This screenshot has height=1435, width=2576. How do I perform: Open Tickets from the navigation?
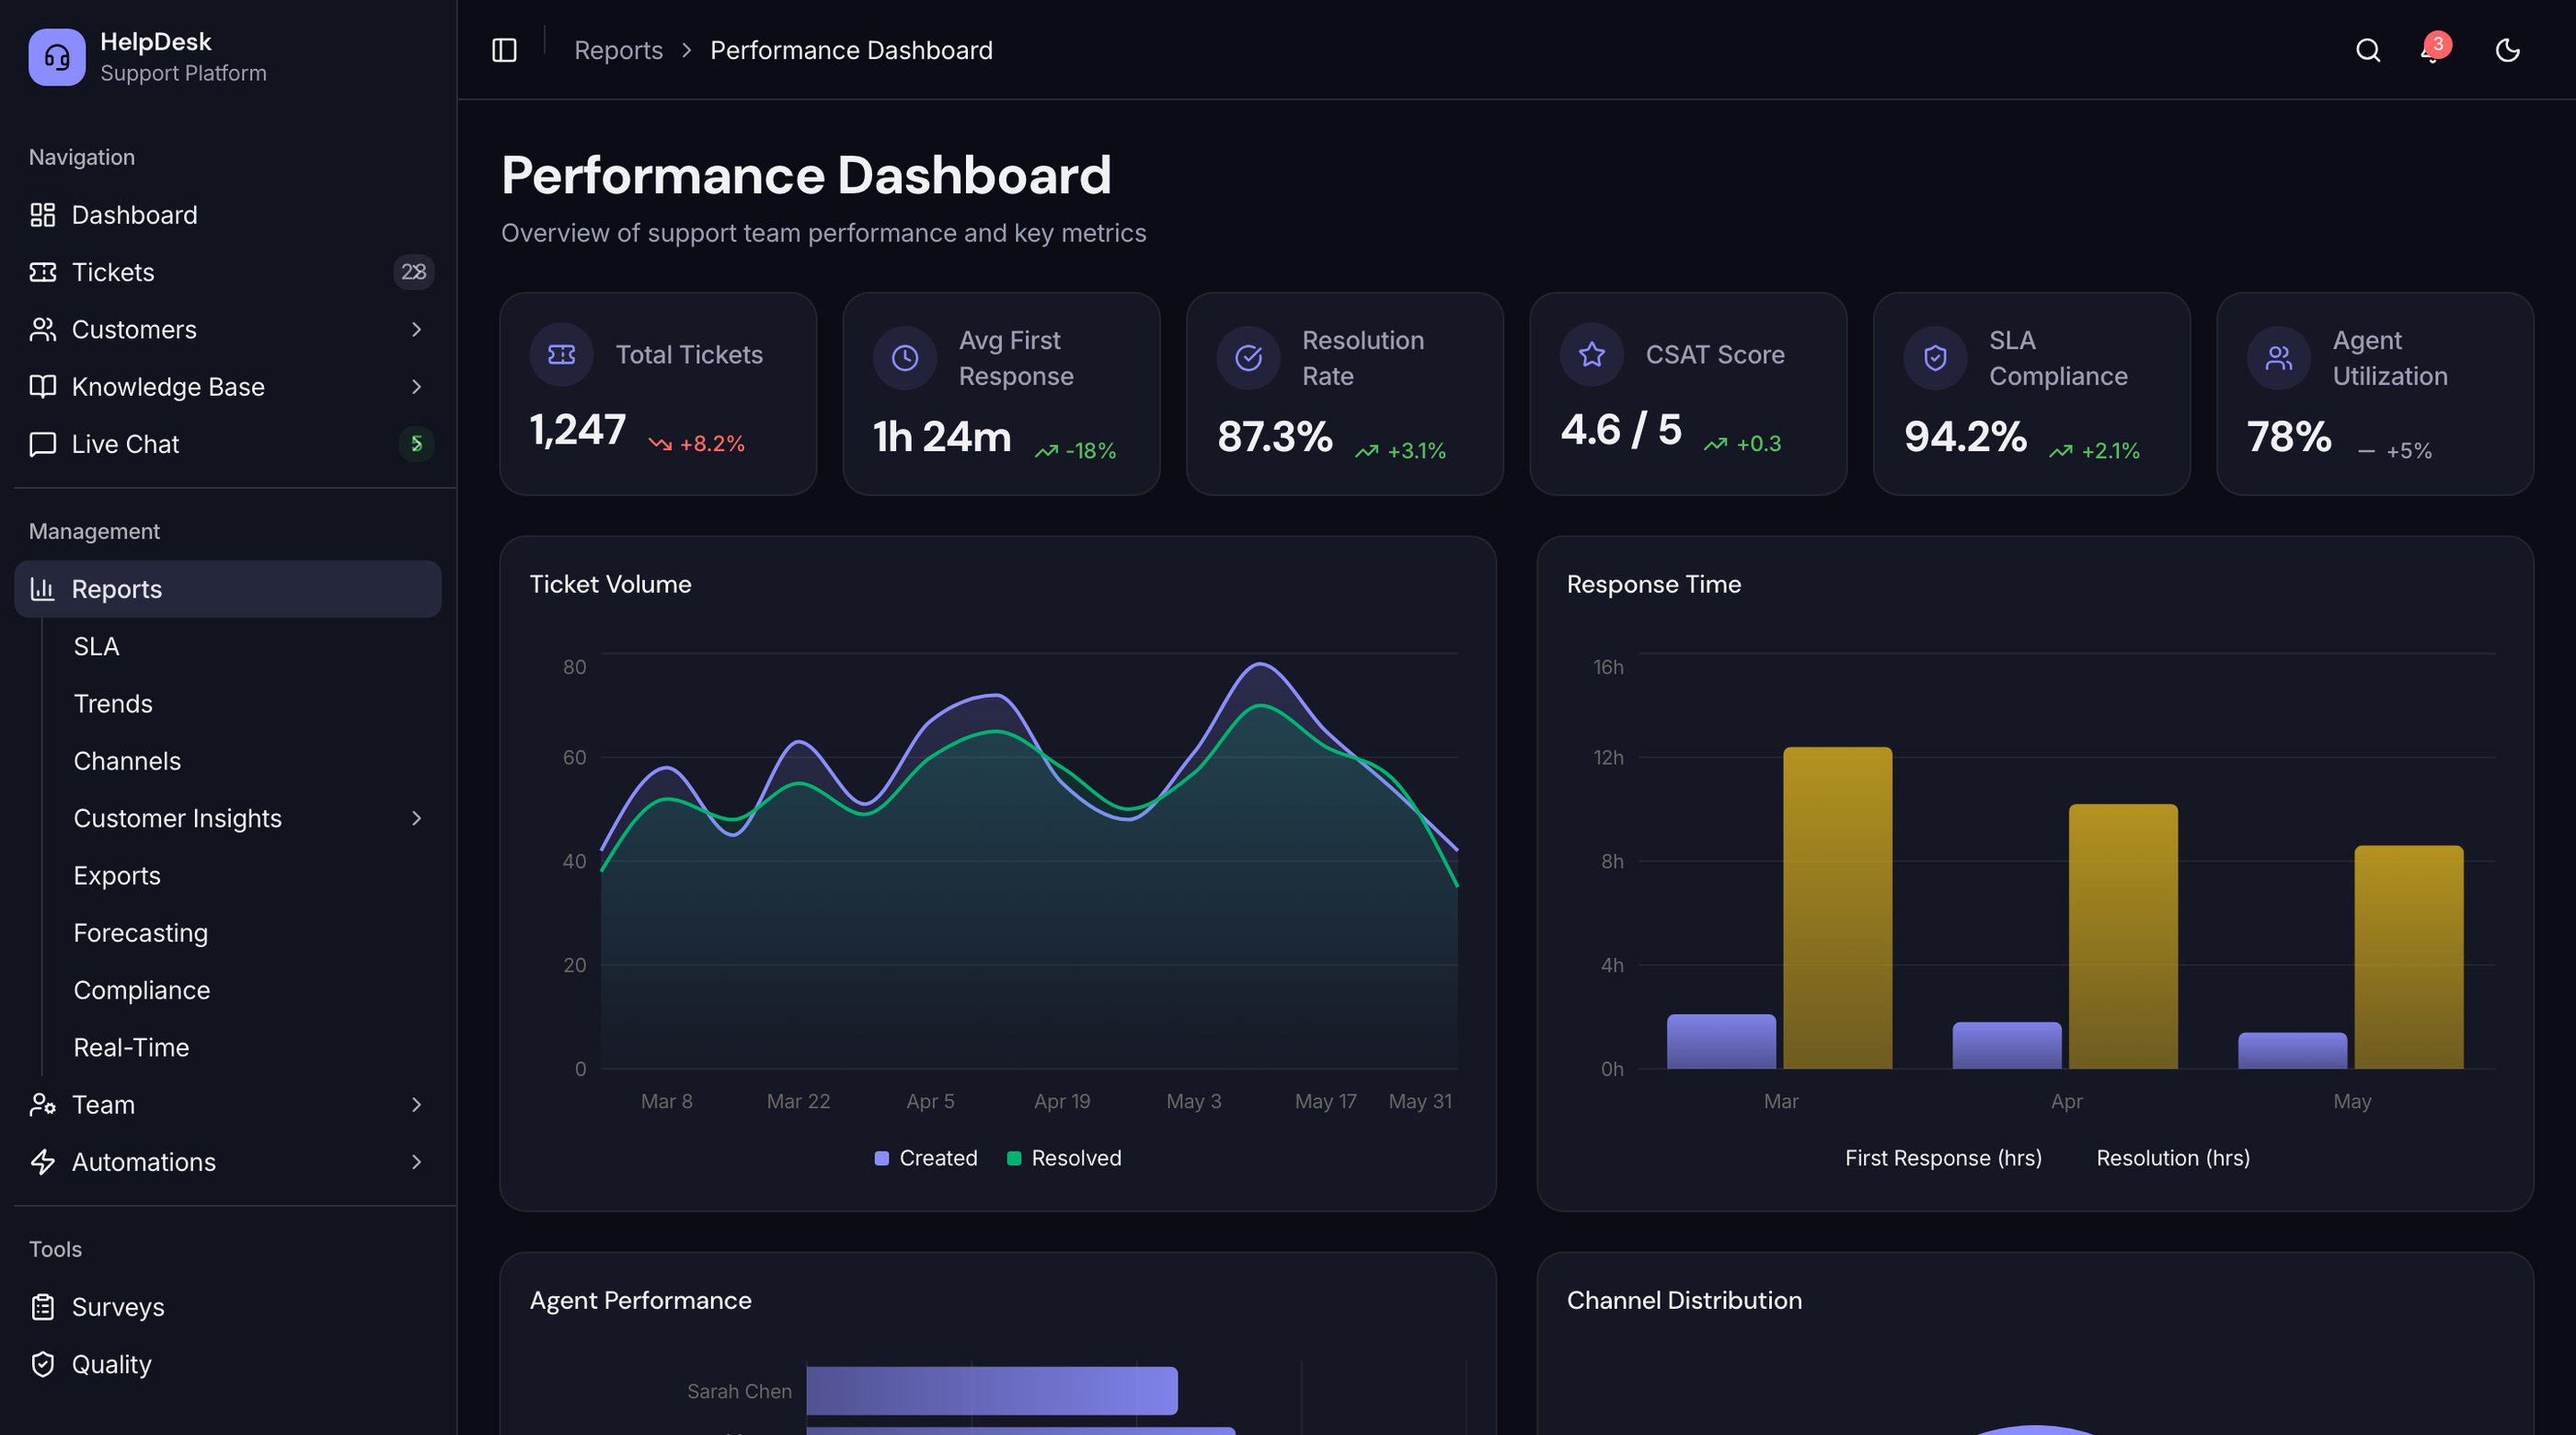coord(228,272)
